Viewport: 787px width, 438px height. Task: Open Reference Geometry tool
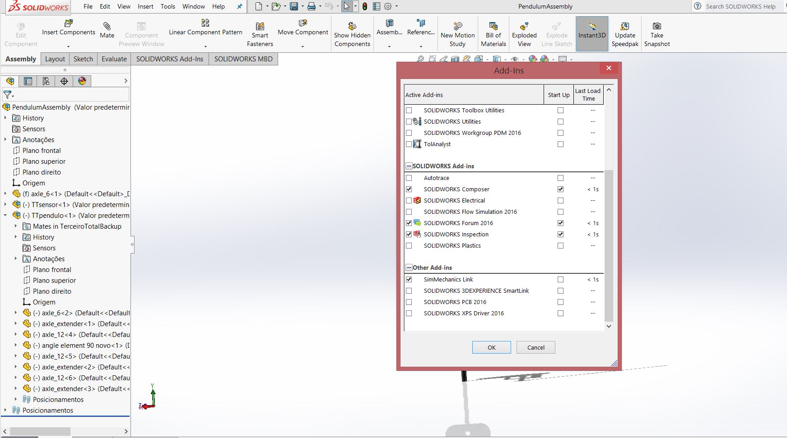[x=421, y=28]
